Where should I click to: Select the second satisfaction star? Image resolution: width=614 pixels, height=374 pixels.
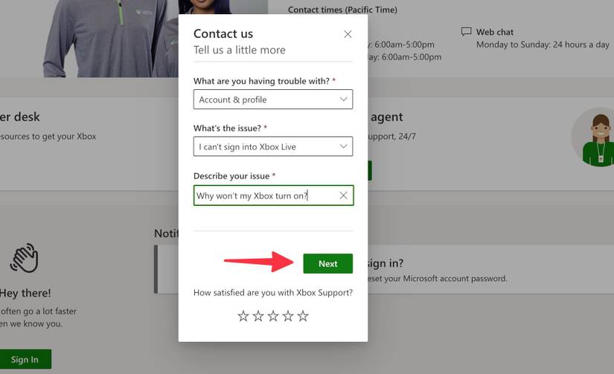(258, 316)
